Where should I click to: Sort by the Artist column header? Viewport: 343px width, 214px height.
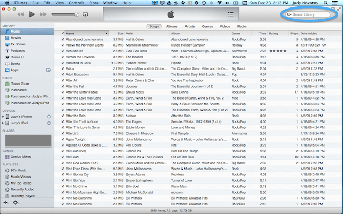tap(147, 33)
